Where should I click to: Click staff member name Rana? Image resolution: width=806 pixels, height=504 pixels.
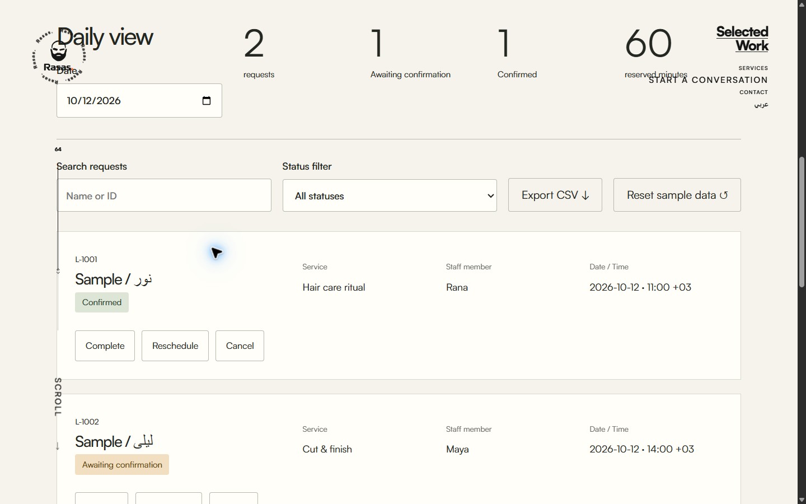pyautogui.click(x=457, y=287)
